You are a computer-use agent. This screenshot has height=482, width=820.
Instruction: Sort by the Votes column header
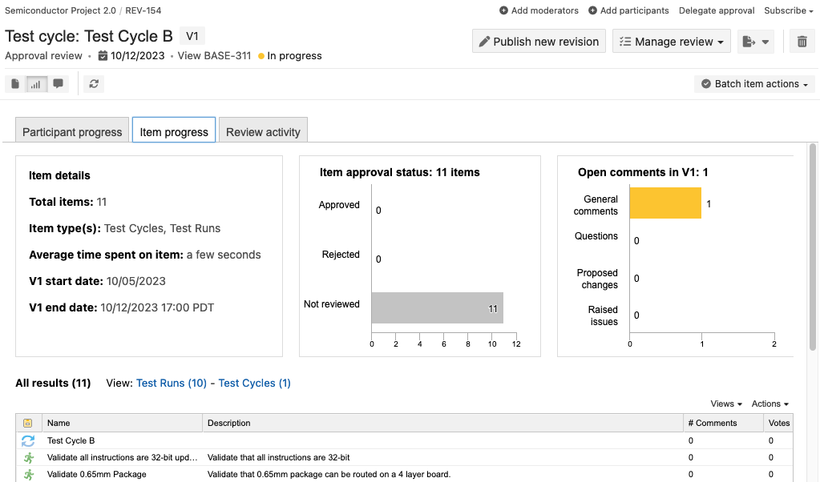click(778, 423)
